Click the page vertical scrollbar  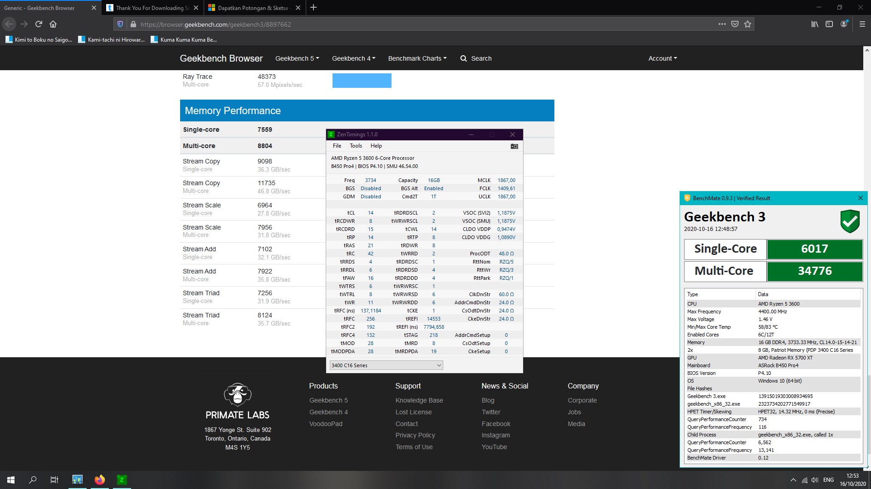[x=867, y=258]
